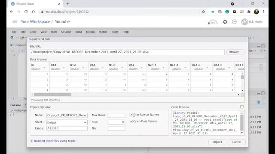Click the new file plus icon in RStudio toolbar
Viewport: 275px width, 154px height.
tap(12, 38)
